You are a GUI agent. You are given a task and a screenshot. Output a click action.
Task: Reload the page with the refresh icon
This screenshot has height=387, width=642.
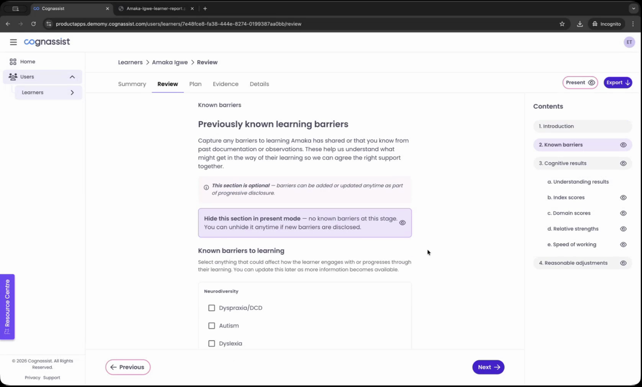pyautogui.click(x=33, y=24)
